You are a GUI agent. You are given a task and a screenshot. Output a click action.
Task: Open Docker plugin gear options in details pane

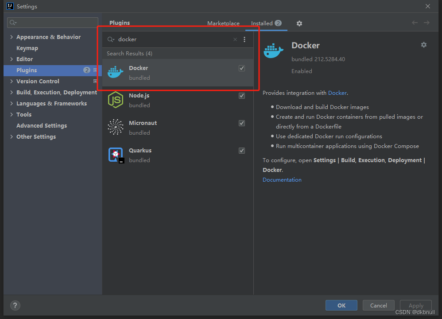pyautogui.click(x=424, y=45)
